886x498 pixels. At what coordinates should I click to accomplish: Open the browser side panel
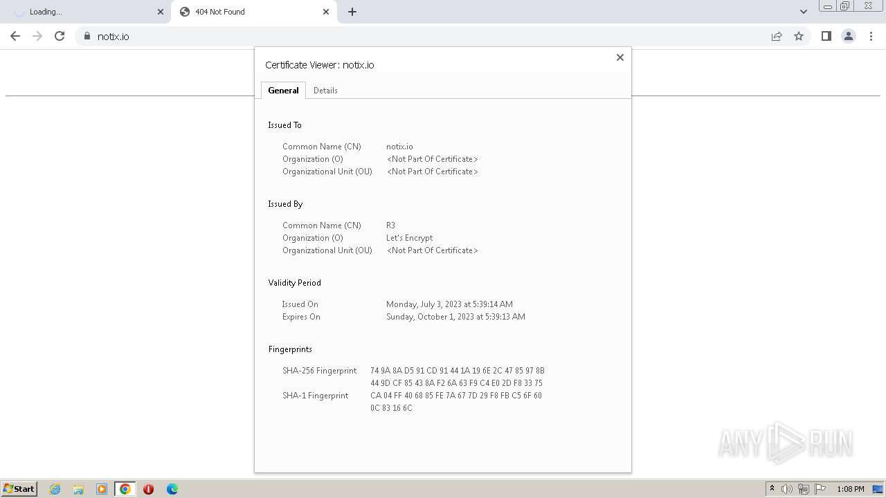[826, 36]
